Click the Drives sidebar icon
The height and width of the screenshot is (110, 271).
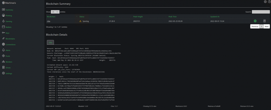click(x=3, y=67)
